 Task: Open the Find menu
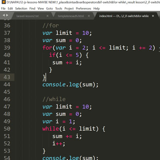click(x=32, y=8)
